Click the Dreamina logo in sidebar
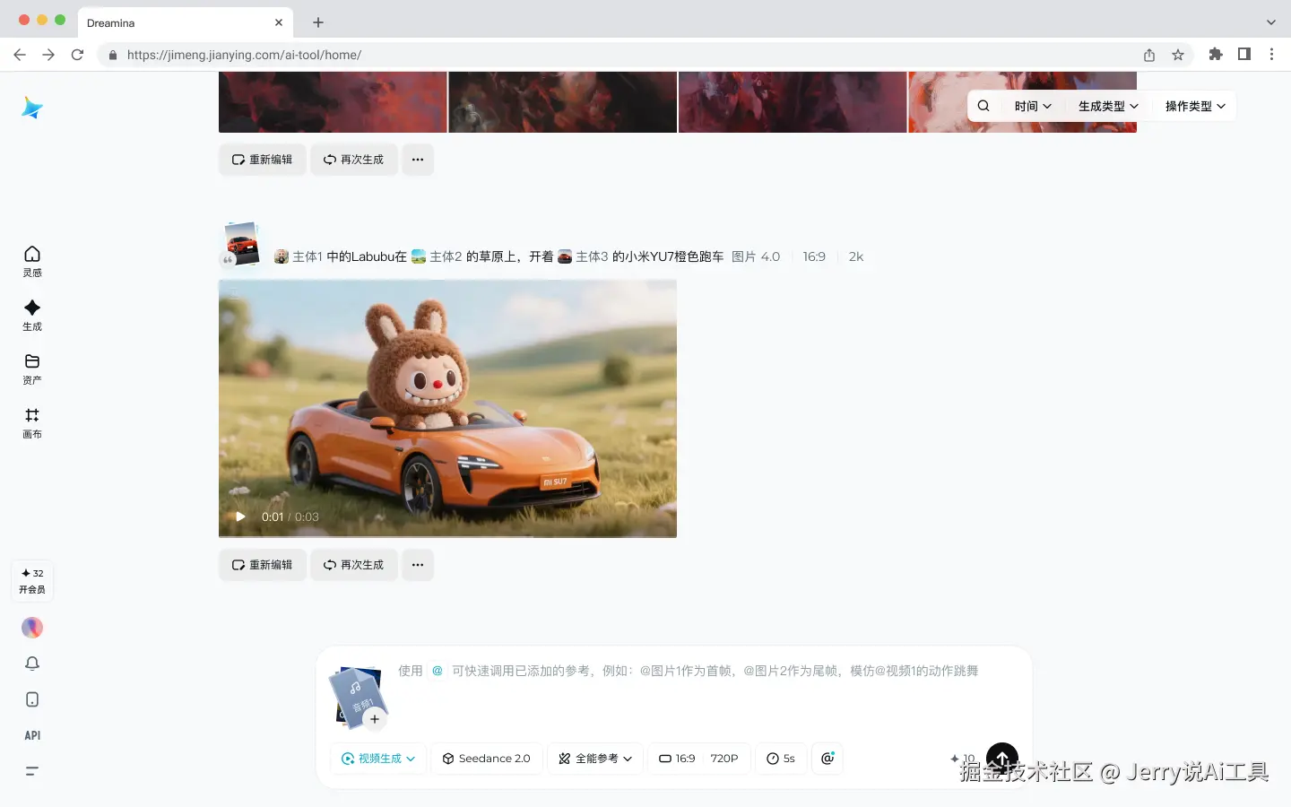This screenshot has height=807, width=1291. [32, 108]
